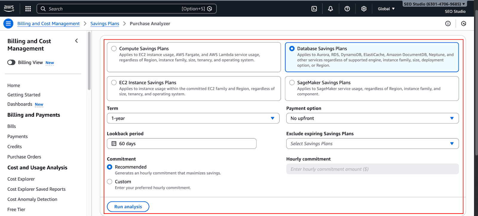Choose the Custom commitment radio
Screen dimensions: 478x216
point(110,181)
